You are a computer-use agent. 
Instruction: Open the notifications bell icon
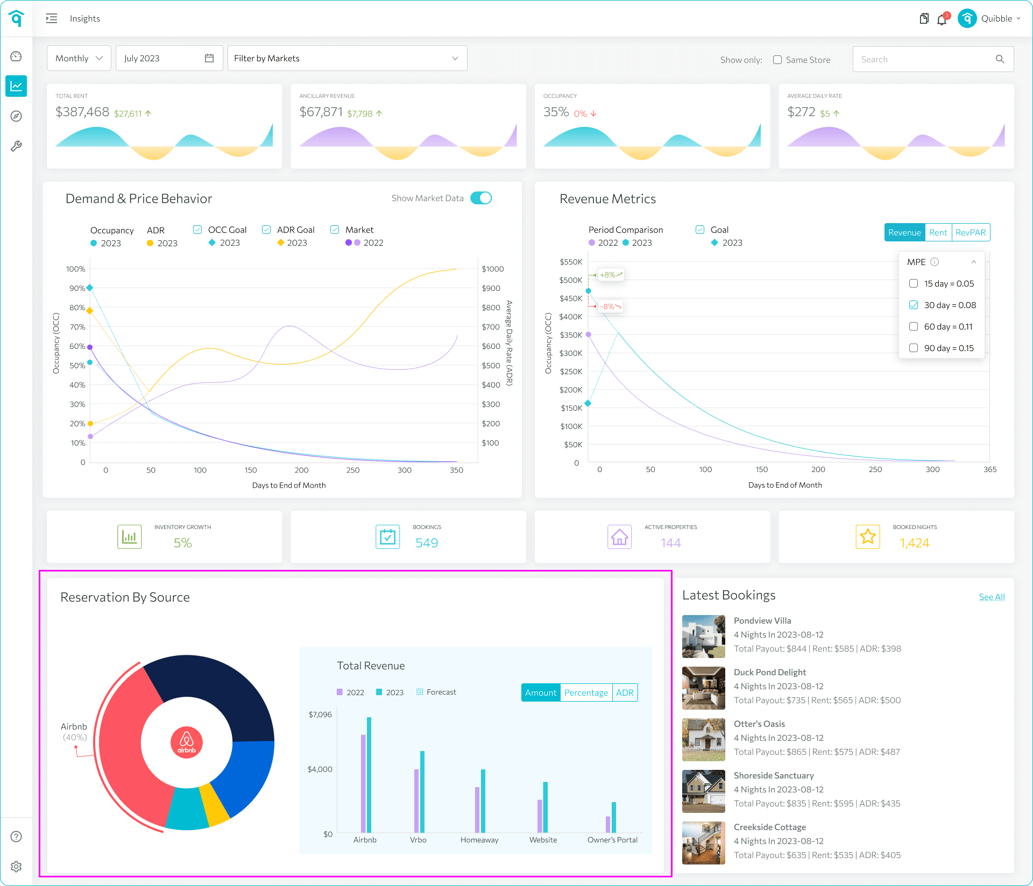[942, 19]
